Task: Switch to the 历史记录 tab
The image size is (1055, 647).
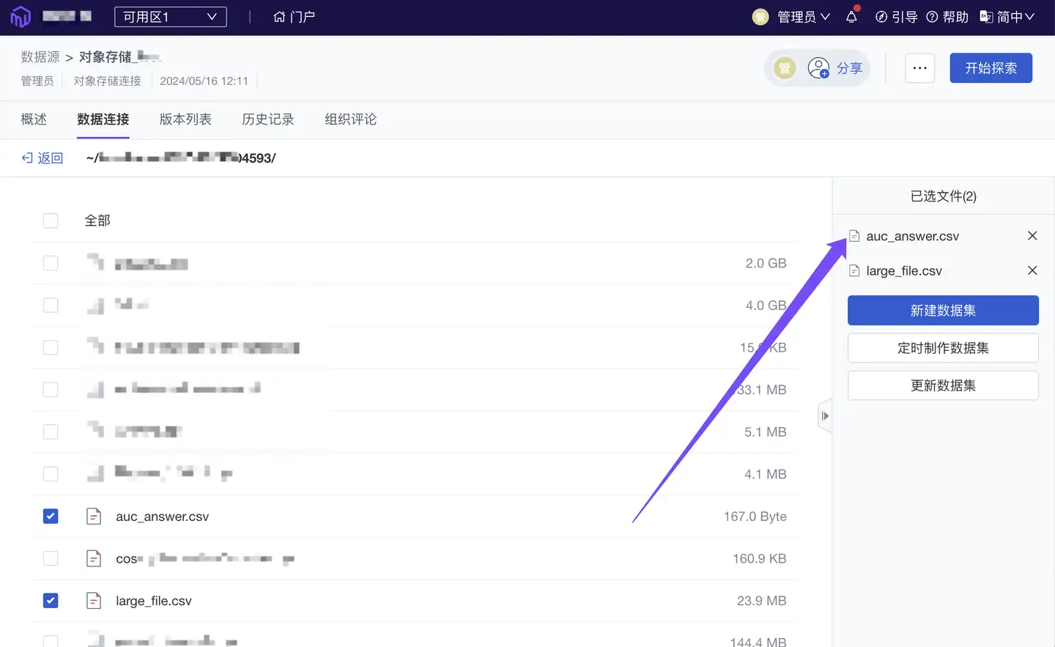Action: [268, 119]
